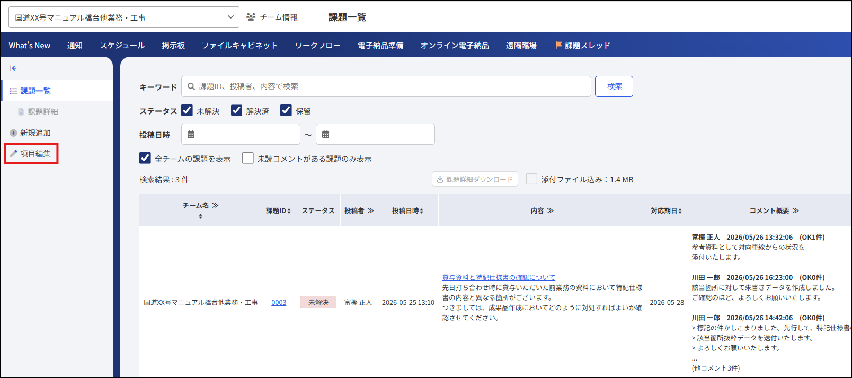This screenshot has width=852, height=378.
Task: Open the 掲示板 tab
Action: click(x=173, y=46)
